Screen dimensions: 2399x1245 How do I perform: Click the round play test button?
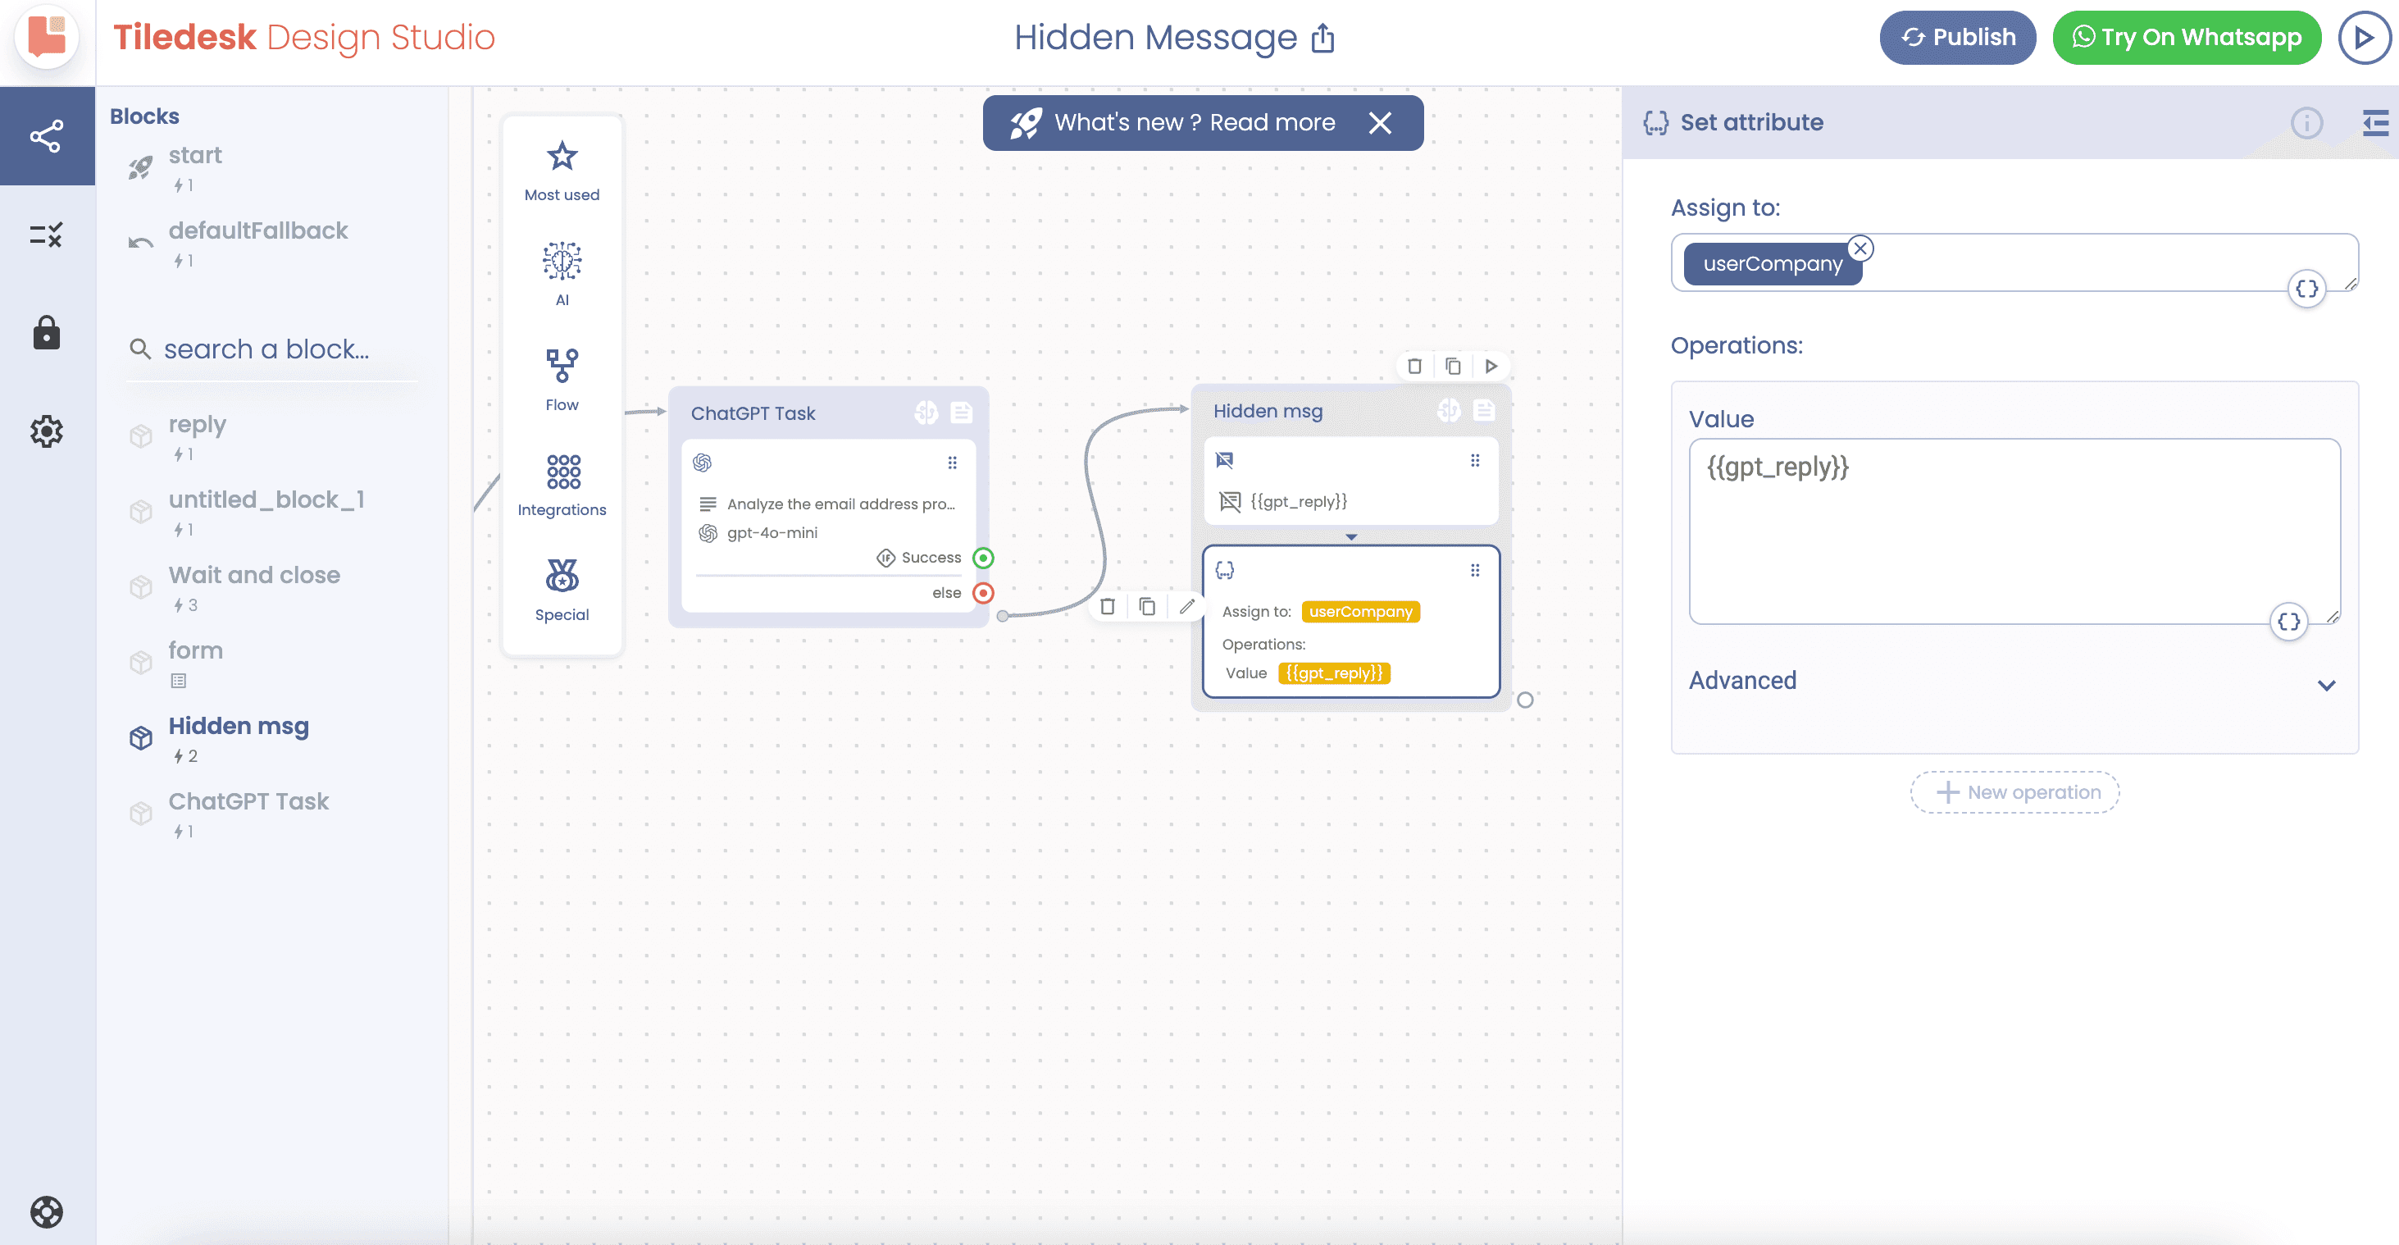[x=2364, y=37]
